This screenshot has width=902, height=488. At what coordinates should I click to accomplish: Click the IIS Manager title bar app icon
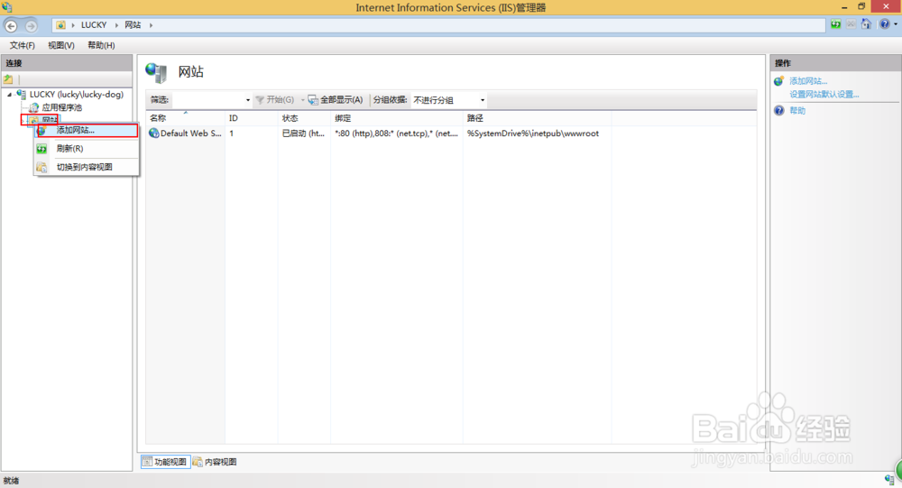(x=7, y=7)
